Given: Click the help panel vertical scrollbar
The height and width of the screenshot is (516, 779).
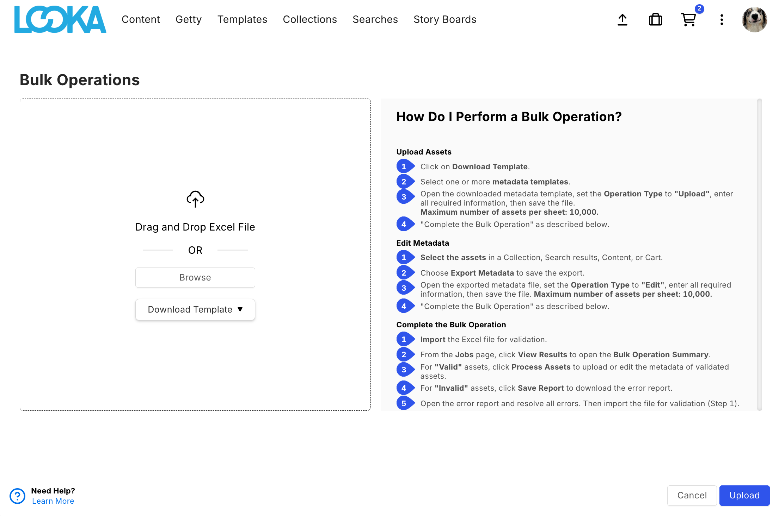Looking at the screenshot, I should click(759, 254).
